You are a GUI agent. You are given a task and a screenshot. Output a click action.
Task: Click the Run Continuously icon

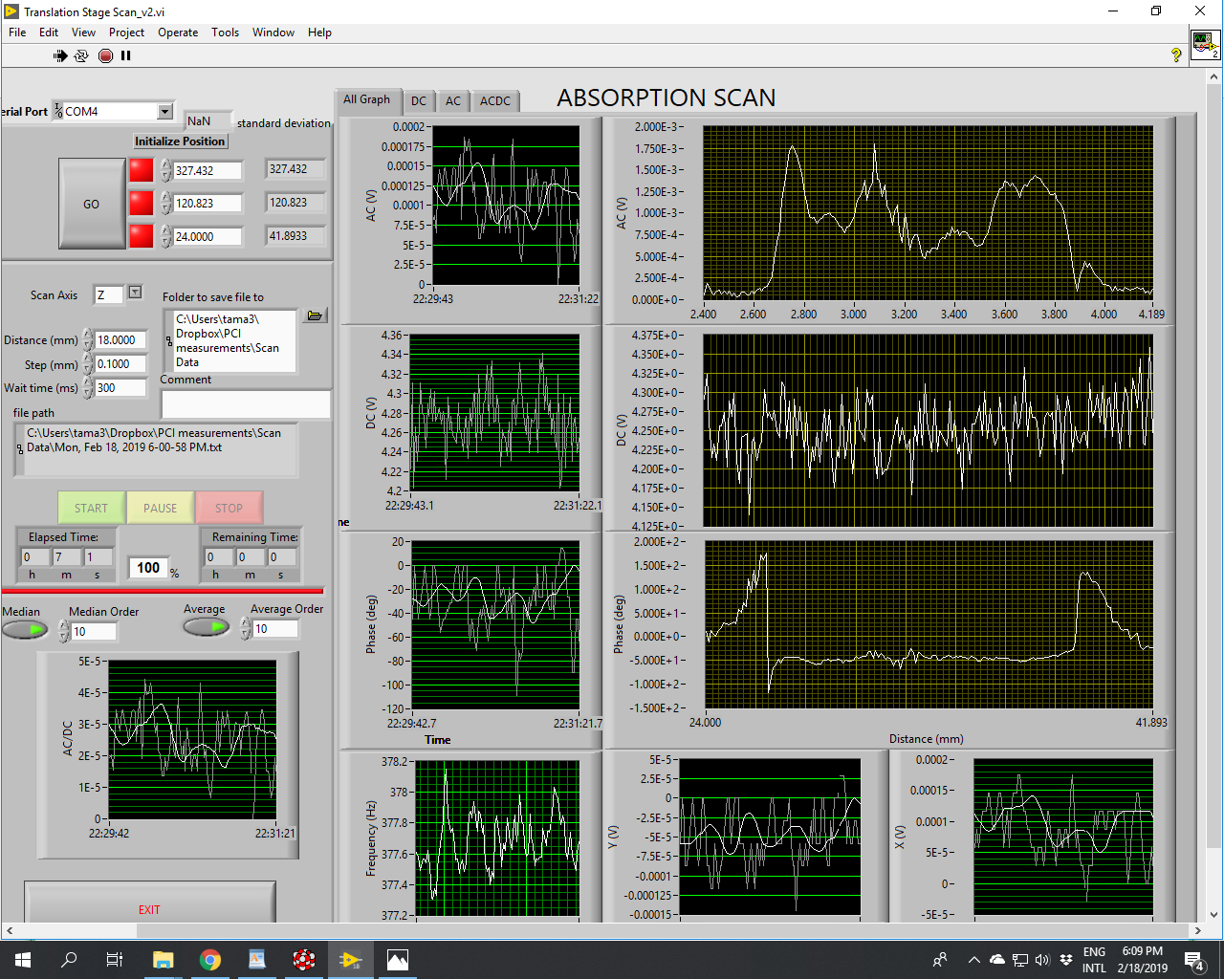(81, 55)
